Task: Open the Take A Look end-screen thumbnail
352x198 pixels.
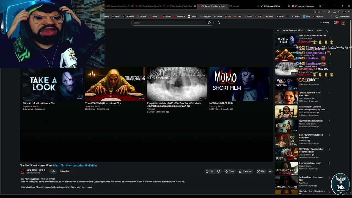Action: 53,84
